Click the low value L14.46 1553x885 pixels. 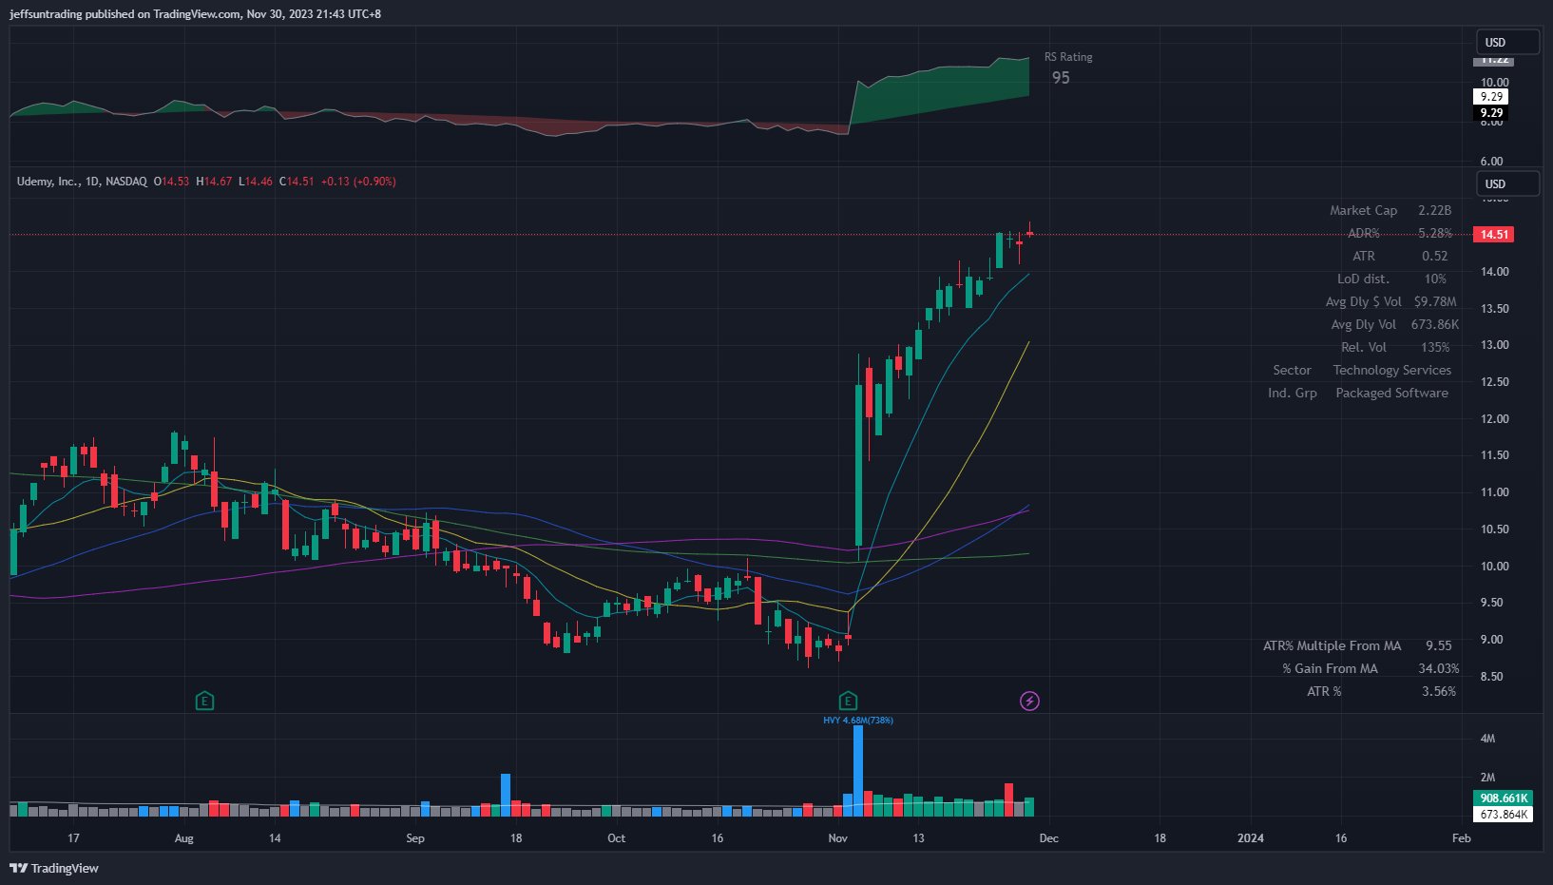[x=256, y=182]
